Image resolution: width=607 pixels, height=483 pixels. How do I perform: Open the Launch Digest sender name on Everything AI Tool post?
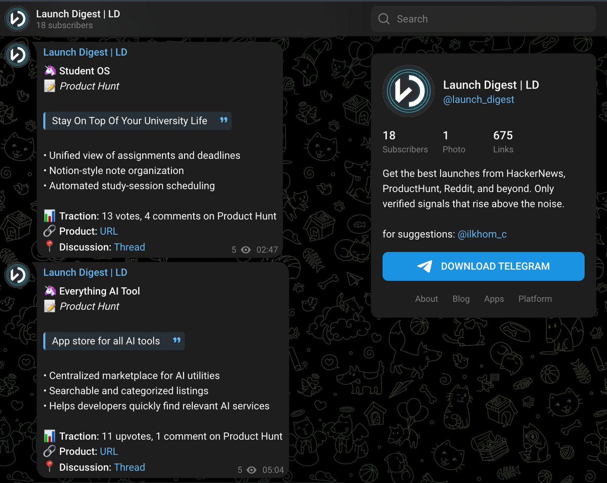(85, 272)
